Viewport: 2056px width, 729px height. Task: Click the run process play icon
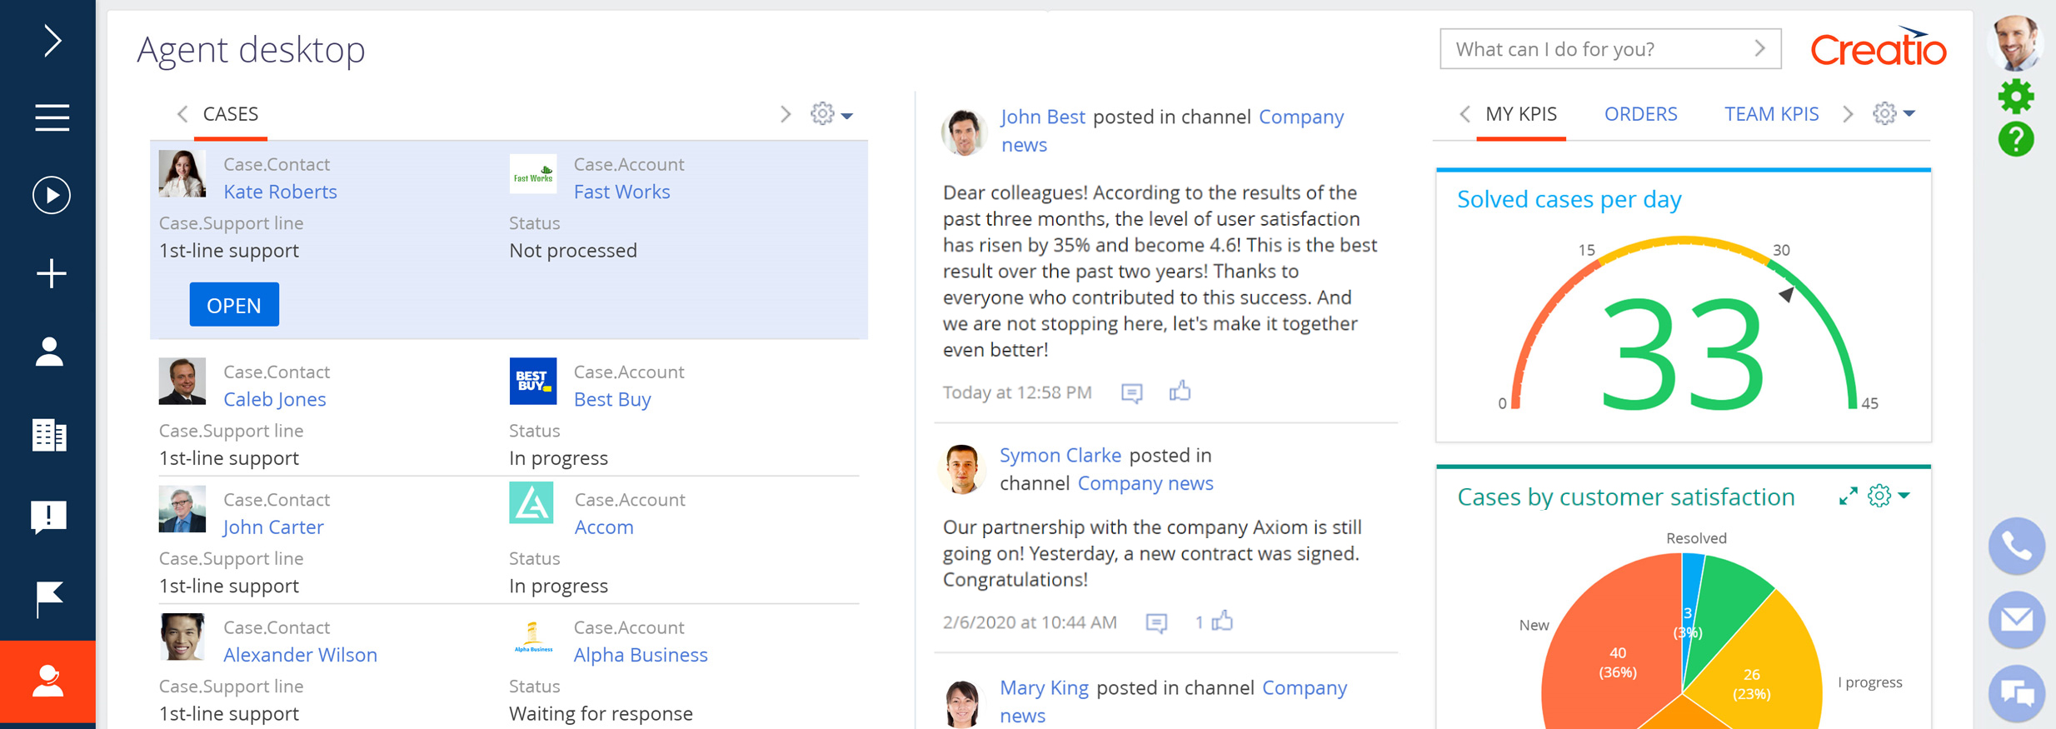(51, 196)
